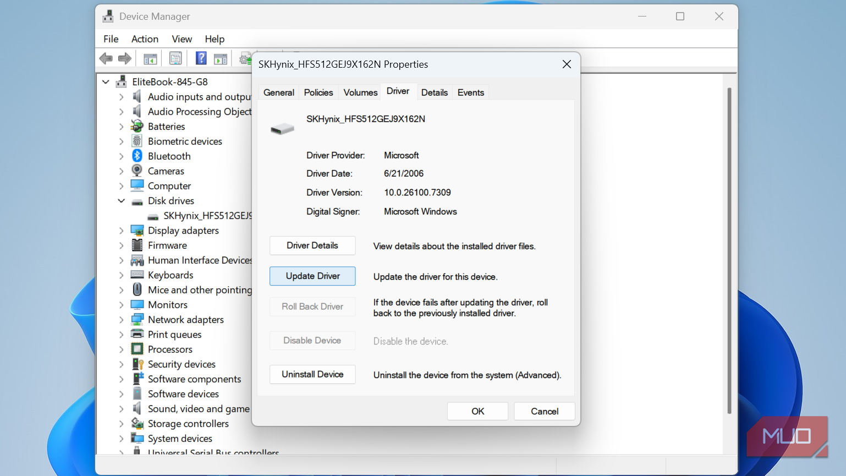Click the Network adapters category icon
This screenshot has width=846, height=476.
click(x=137, y=320)
